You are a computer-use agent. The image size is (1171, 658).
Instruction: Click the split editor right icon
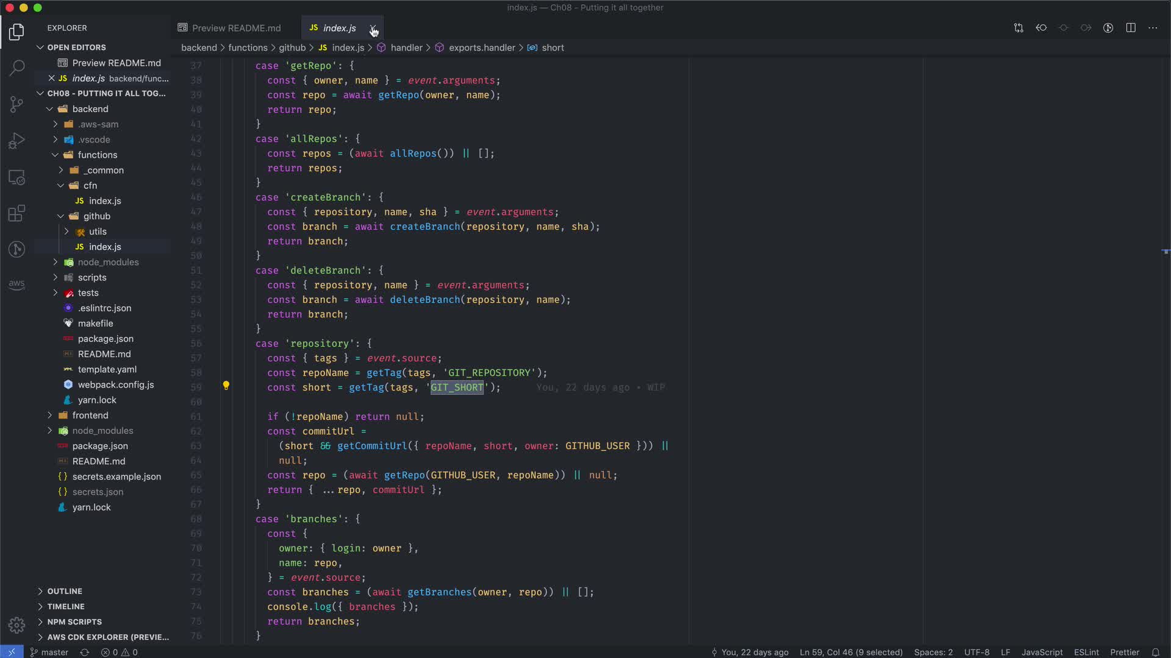point(1131,28)
